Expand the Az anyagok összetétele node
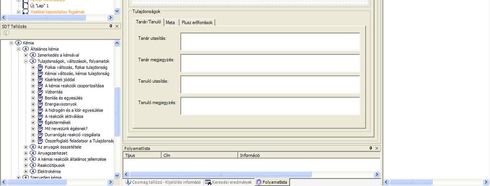The height and width of the screenshot is (186, 490). pos(26,147)
